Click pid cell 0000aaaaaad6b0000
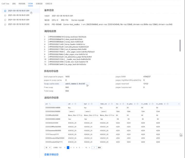 53,130
